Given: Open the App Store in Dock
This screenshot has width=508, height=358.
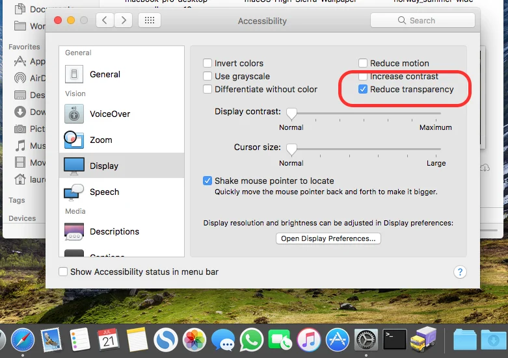Looking at the screenshot, I should coord(338,340).
